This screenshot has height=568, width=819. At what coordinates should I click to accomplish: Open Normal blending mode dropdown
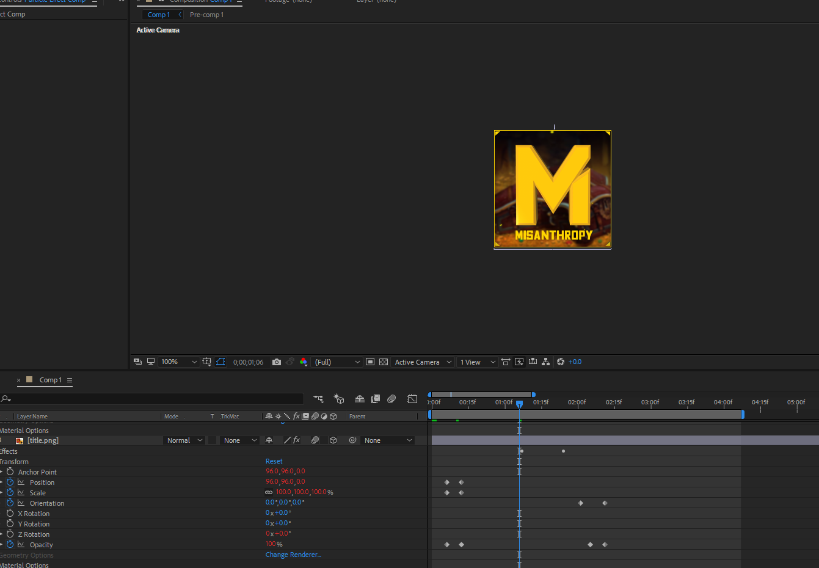click(x=184, y=440)
